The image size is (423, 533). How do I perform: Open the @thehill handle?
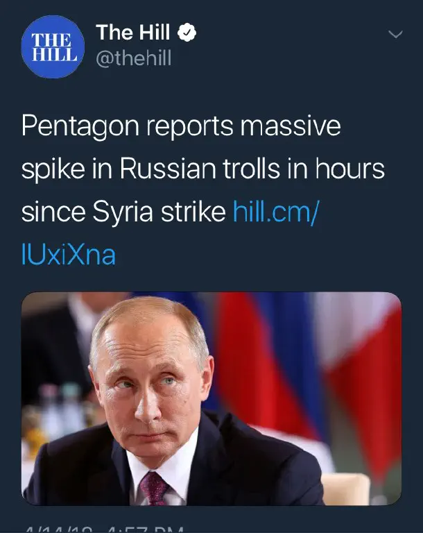[134, 59]
